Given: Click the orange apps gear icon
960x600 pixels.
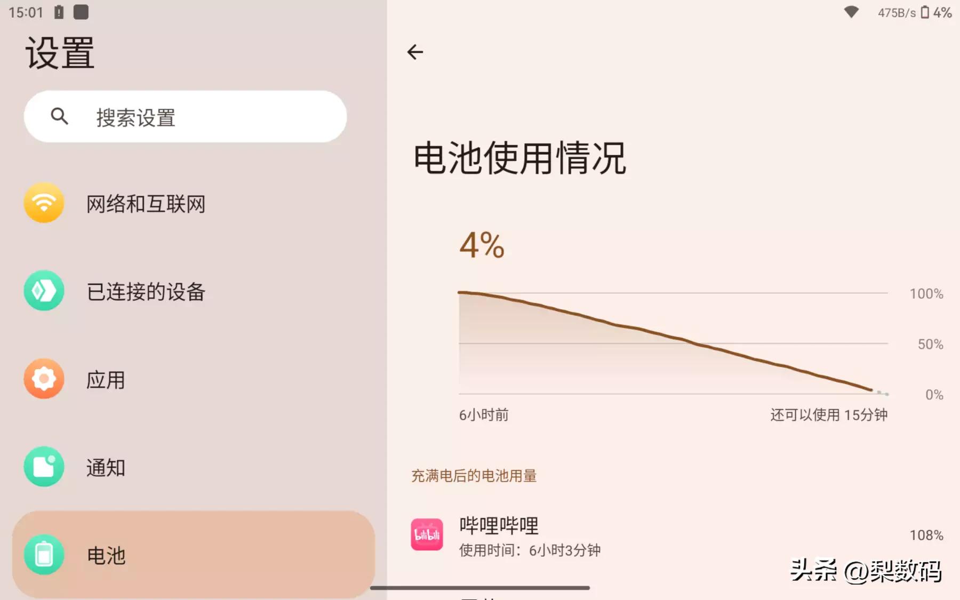Looking at the screenshot, I should (x=44, y=379).
